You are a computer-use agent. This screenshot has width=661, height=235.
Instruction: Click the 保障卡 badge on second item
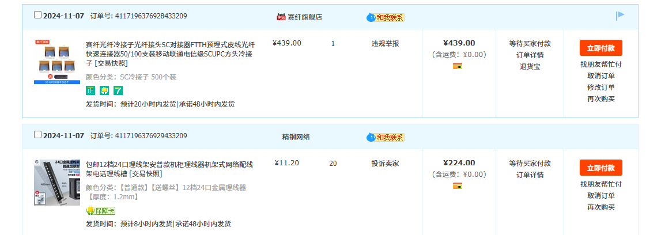coord(101,211)
